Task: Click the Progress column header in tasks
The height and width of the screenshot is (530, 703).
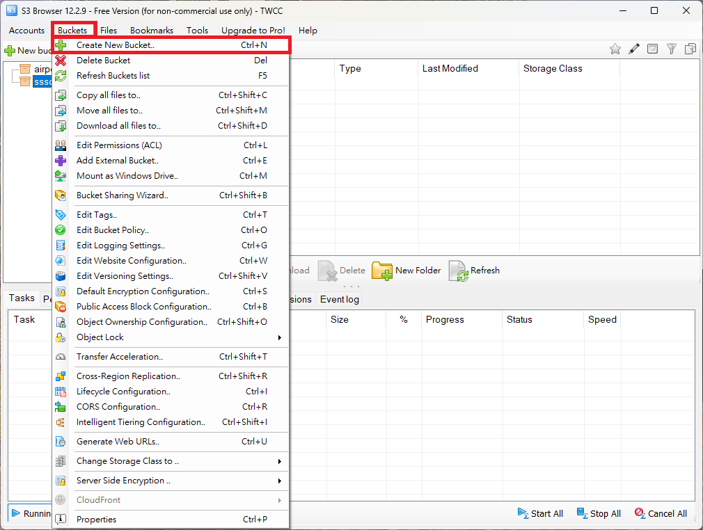Action: (461, 320)
